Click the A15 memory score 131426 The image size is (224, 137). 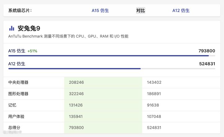pyautogui.click(x=76, y=105)
